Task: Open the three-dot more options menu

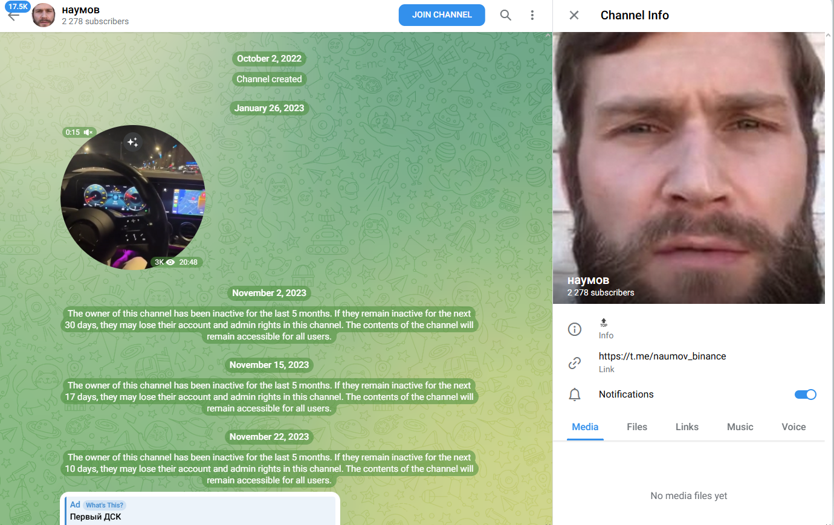Action: 532,15
